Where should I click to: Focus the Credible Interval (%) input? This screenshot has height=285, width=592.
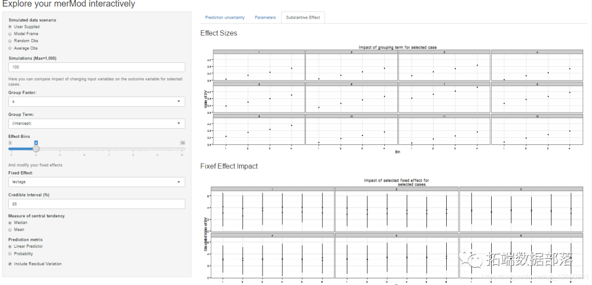pos(96,204)
